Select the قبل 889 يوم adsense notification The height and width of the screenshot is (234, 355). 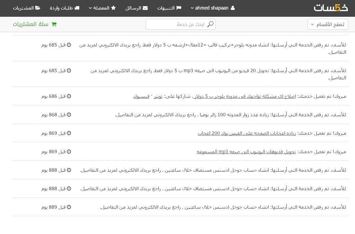click(181, 207)
